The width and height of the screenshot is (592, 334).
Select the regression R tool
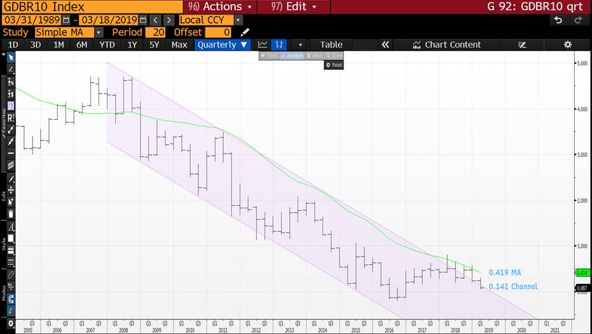tap(11, 118)
